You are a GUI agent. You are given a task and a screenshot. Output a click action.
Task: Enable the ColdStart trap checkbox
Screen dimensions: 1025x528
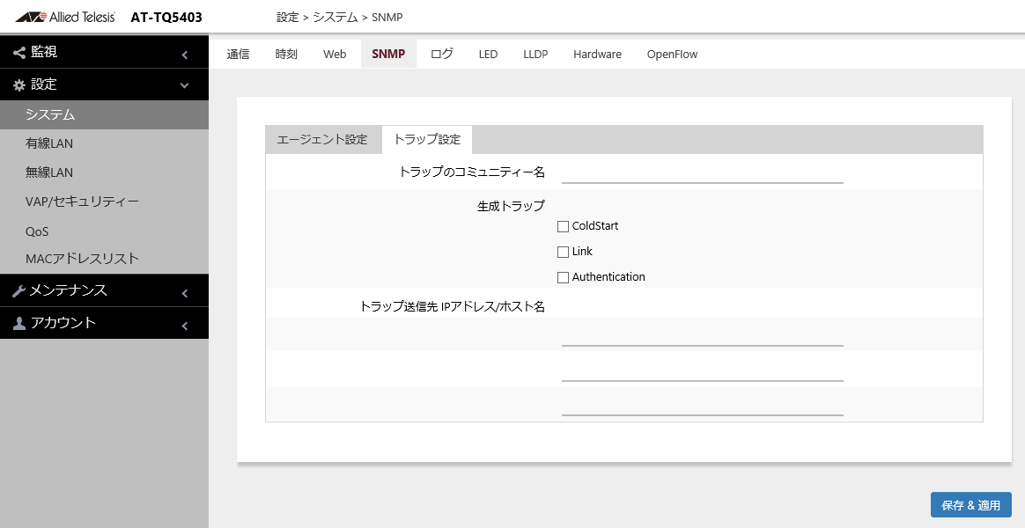click(x=564, y=226)
